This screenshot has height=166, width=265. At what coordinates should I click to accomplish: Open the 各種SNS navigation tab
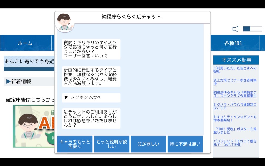233,43
